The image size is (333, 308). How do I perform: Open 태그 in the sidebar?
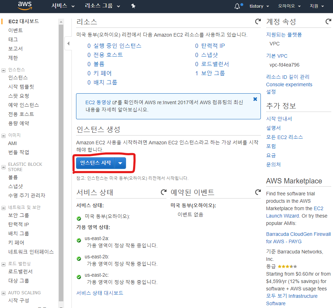pos(13,39)
